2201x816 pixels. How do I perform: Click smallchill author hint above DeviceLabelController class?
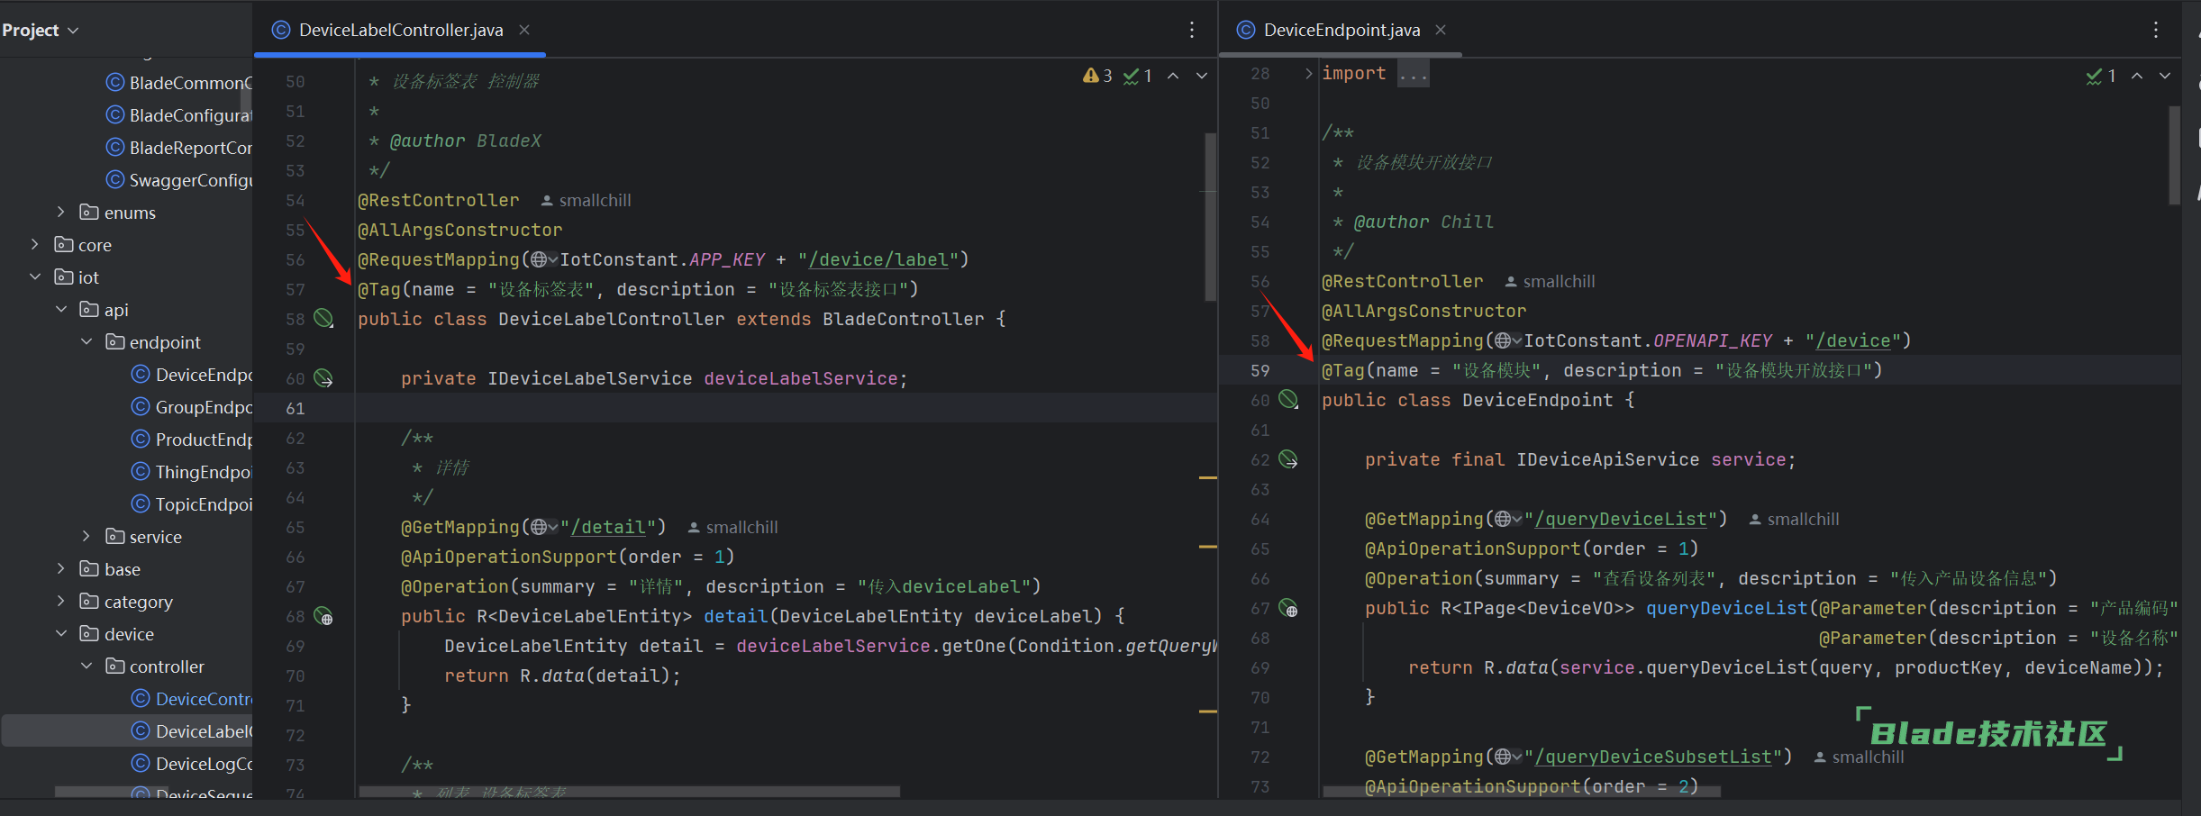(x=586, y=200)
